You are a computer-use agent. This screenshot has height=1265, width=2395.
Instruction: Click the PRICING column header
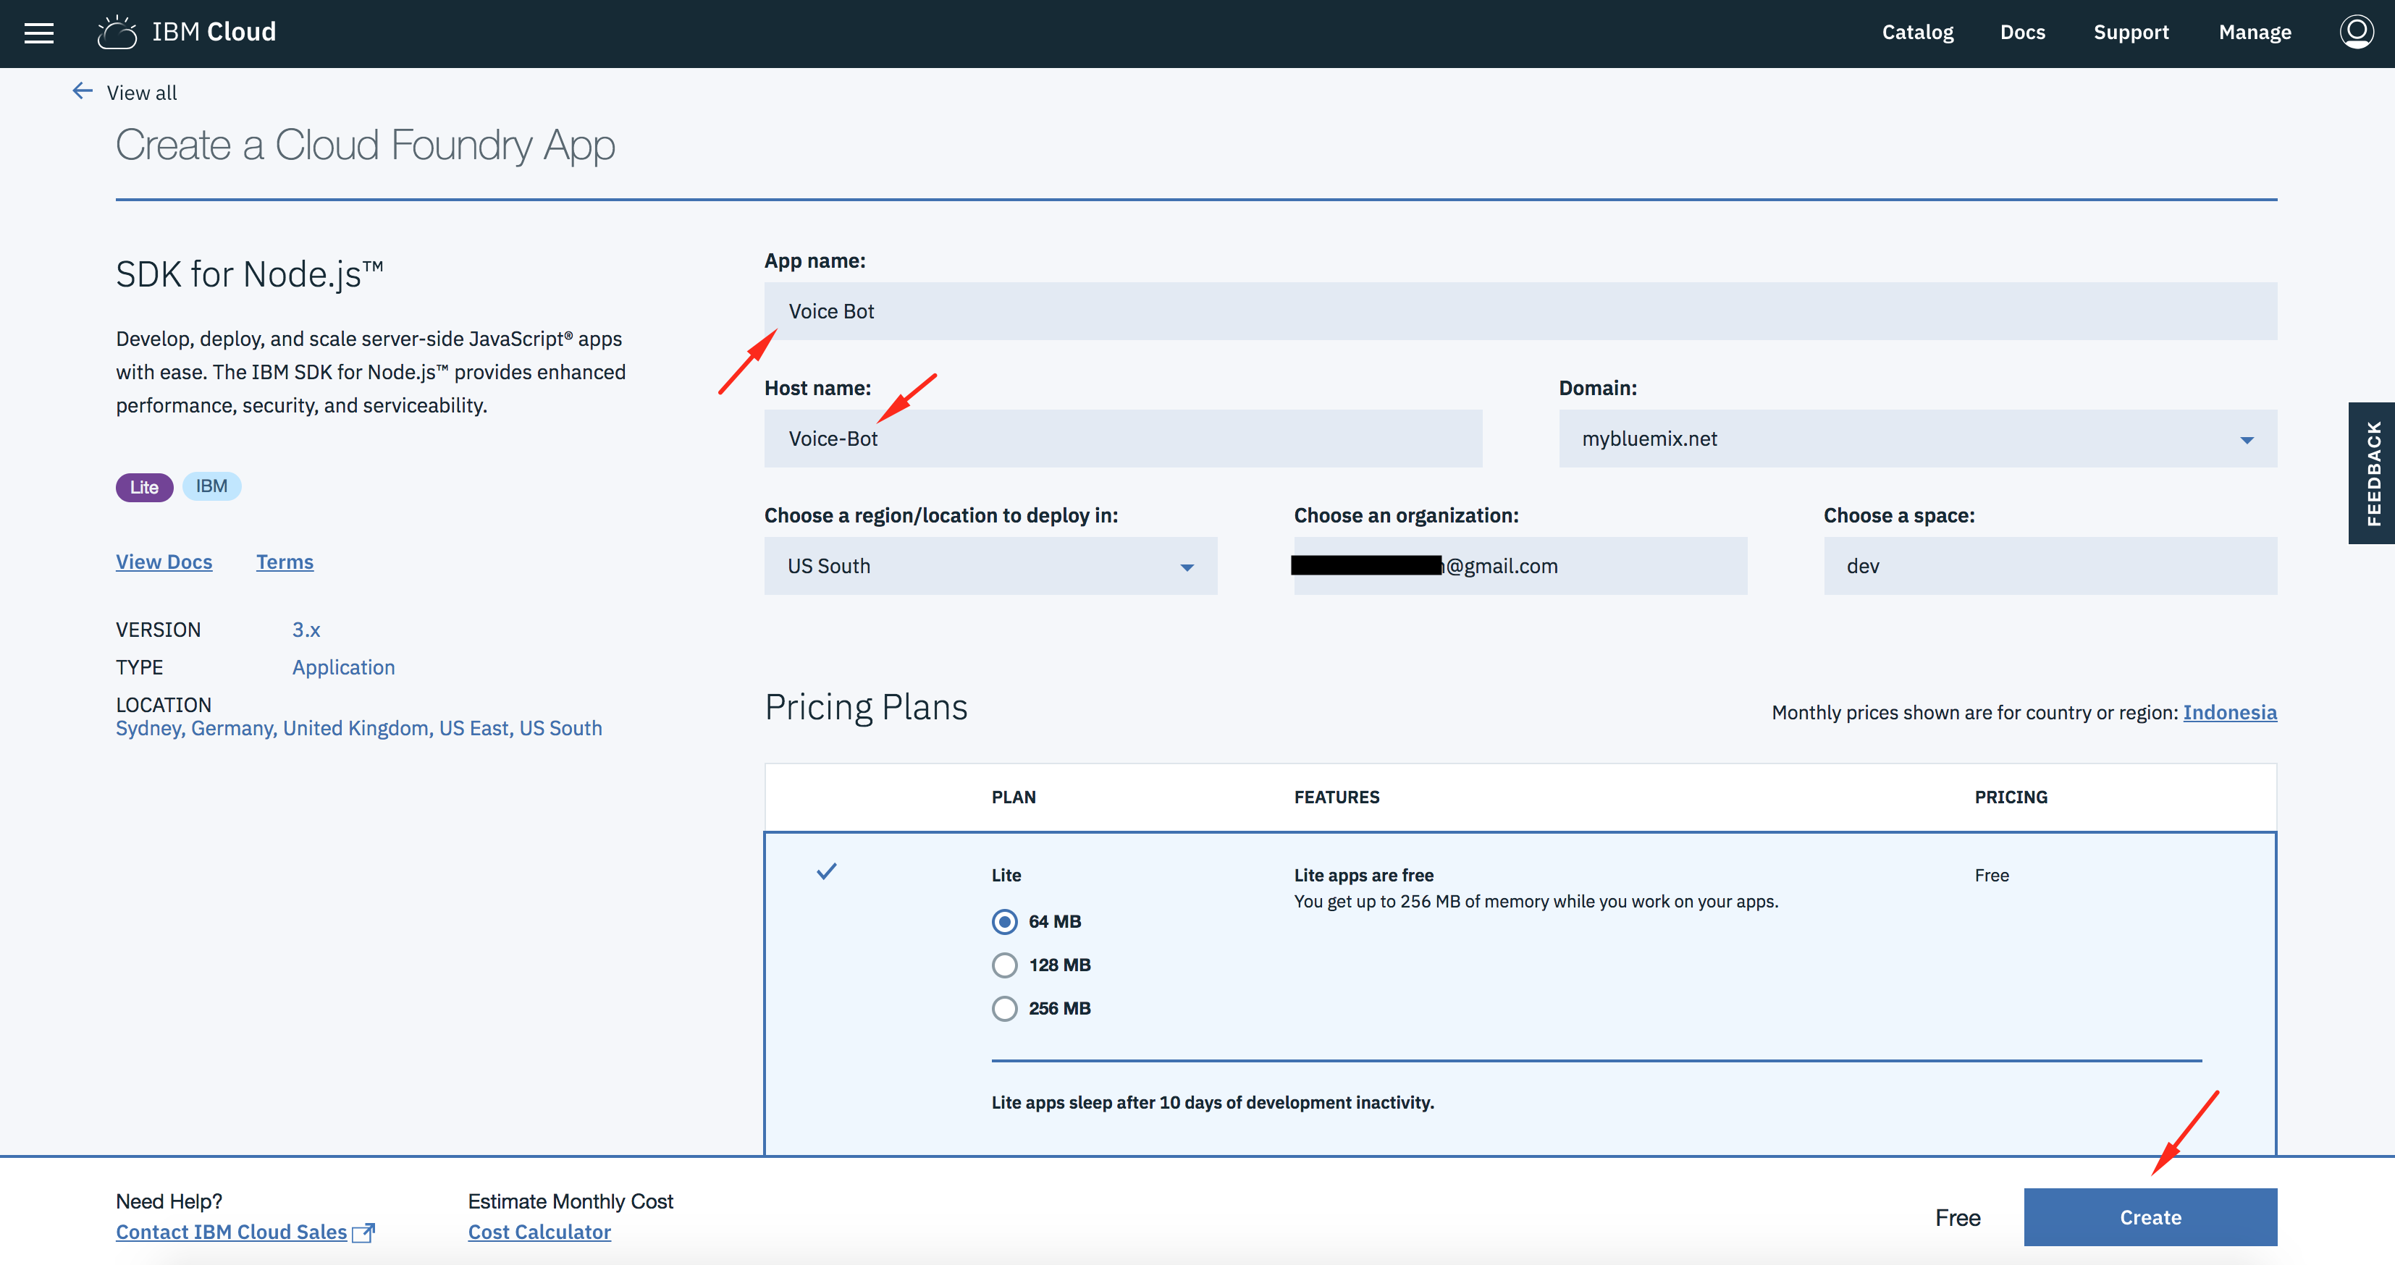[x=2010, y=797]
